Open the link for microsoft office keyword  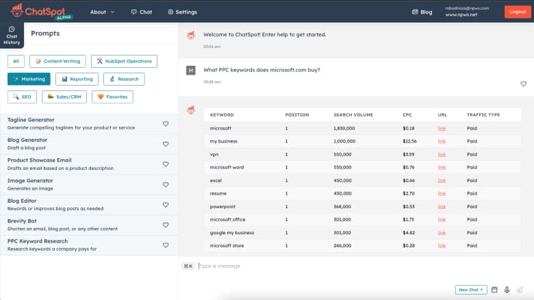(x=442, y=220)
